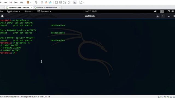This screenshot has height=98, width=175.
Task: Open terminal three-dot menu
Action: 163,16
